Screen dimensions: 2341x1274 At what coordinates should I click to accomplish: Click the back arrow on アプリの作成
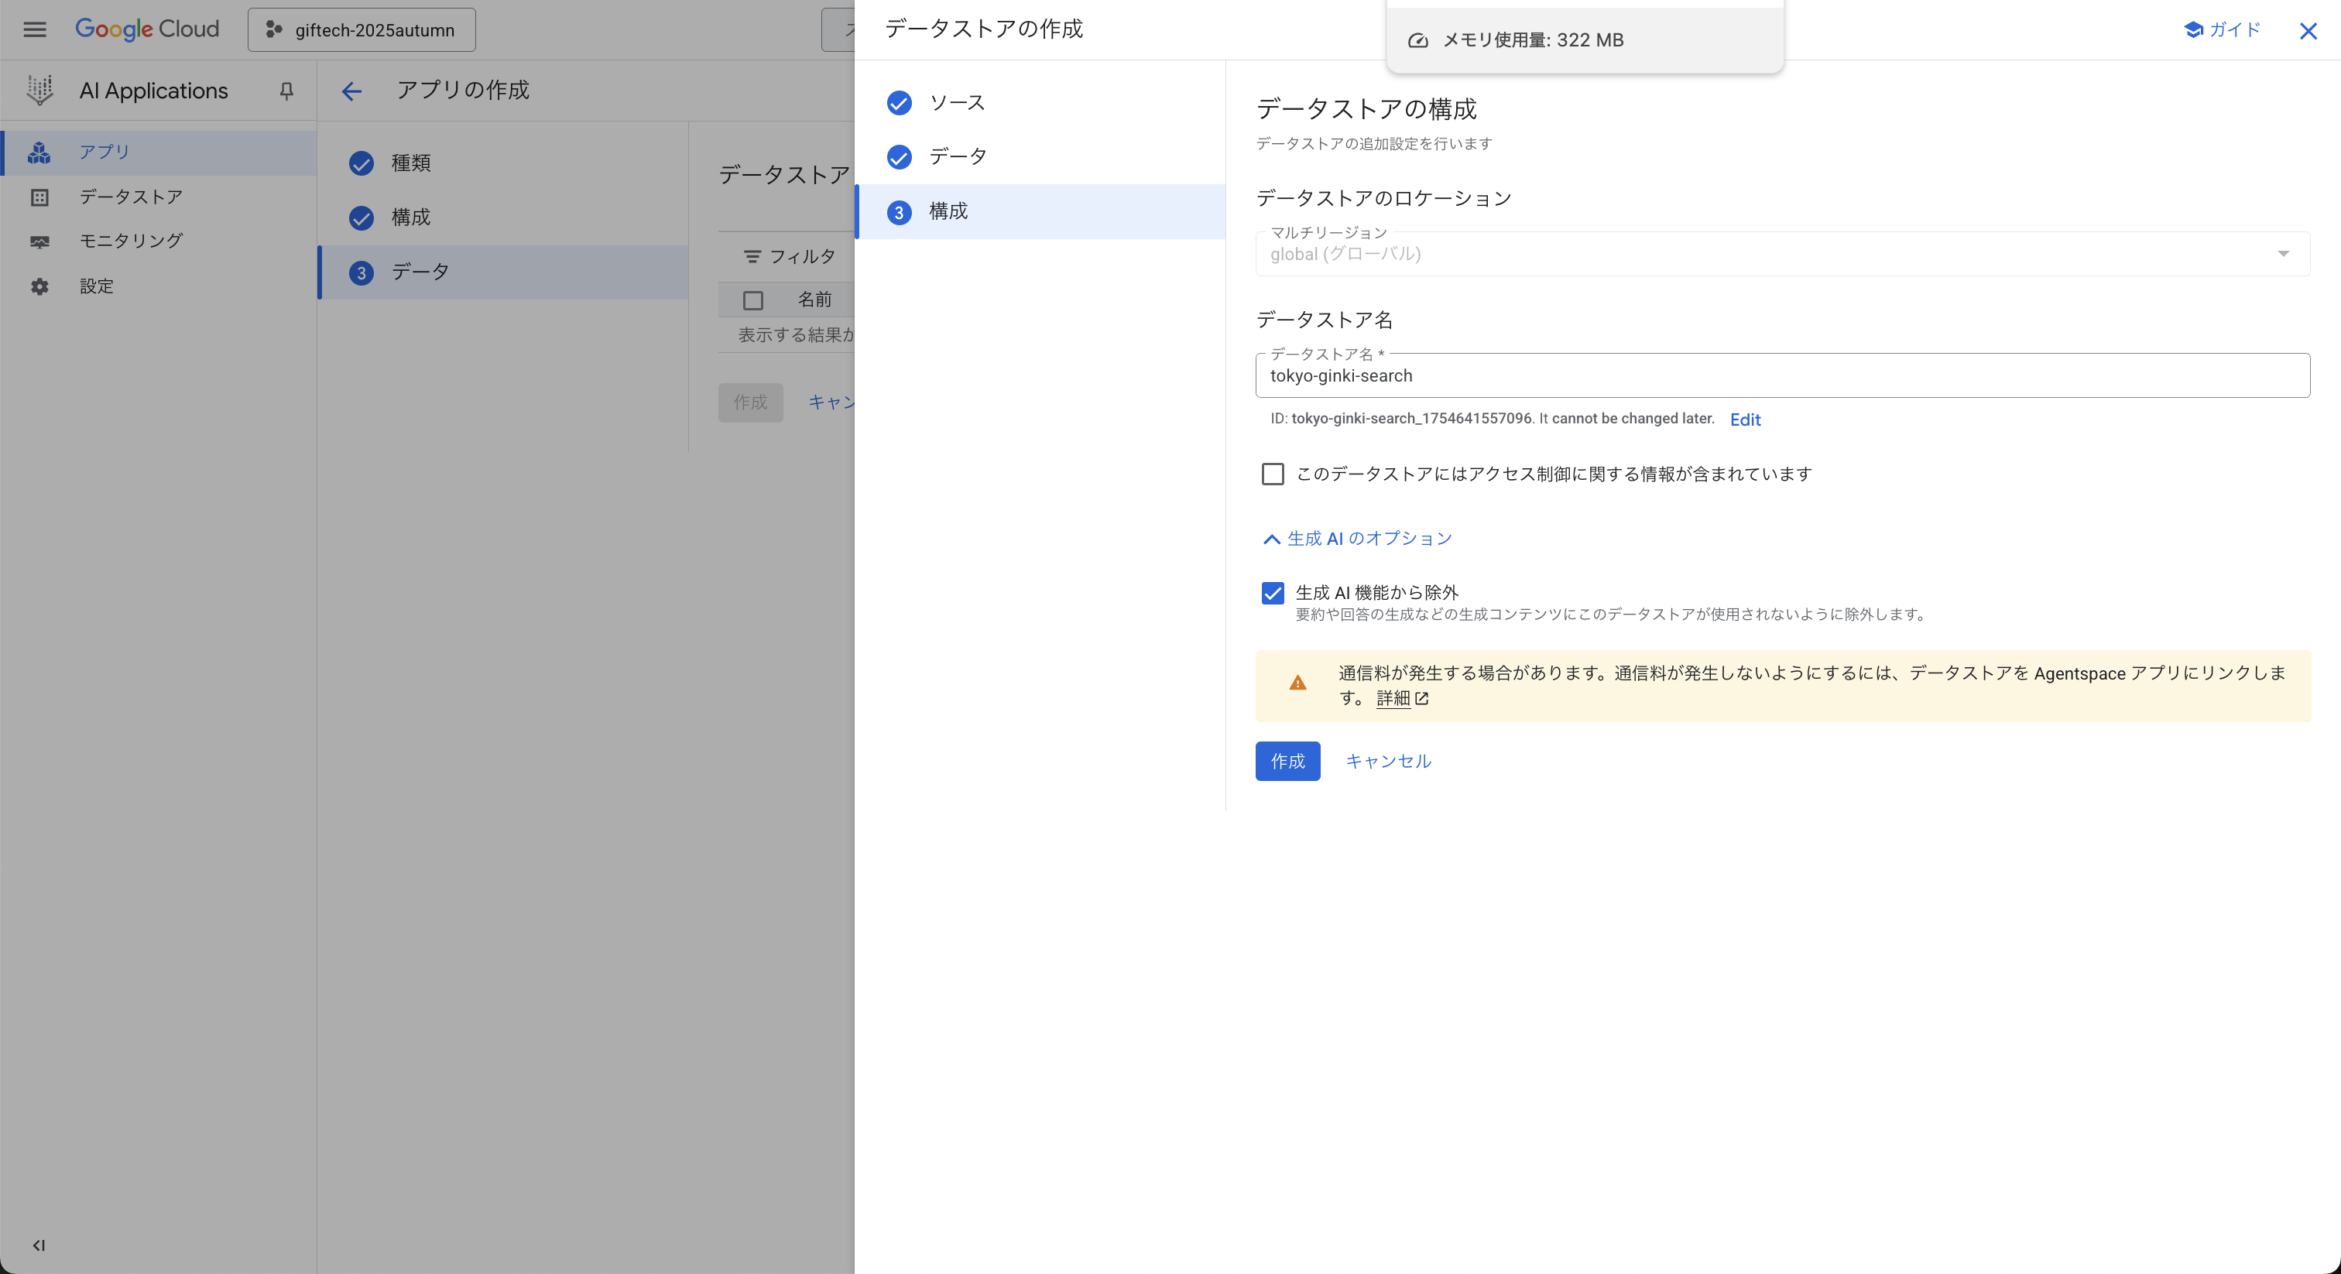coord(351,92)
